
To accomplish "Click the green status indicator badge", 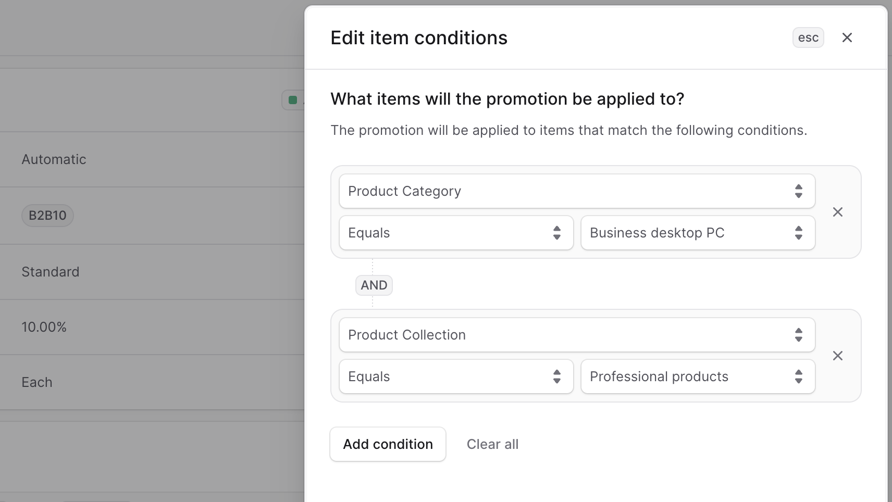I will 293,100.
